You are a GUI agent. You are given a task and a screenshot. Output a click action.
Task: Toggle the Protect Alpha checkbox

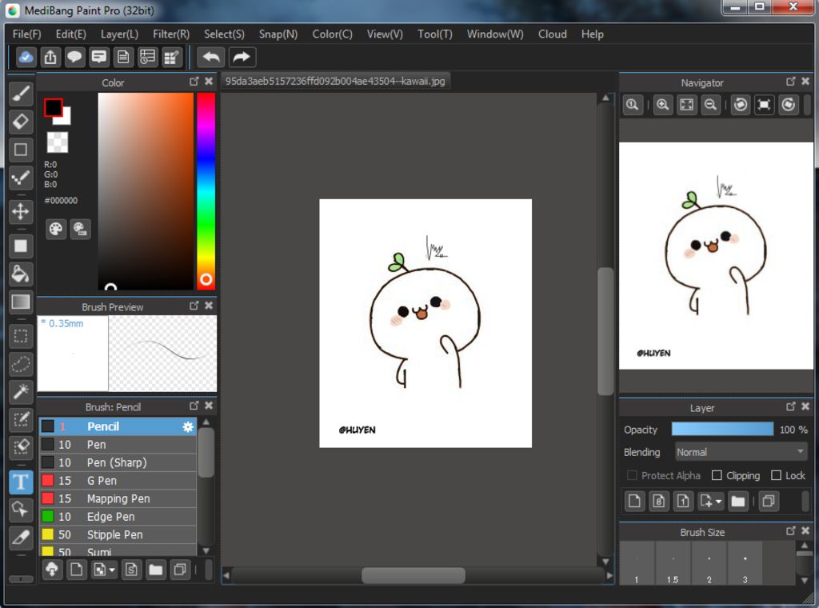[x=632, y=475]
